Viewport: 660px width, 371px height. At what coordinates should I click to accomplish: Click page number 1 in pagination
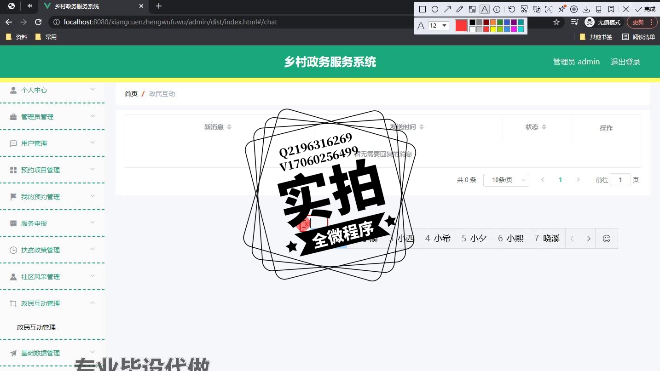(x=560, y=180)
